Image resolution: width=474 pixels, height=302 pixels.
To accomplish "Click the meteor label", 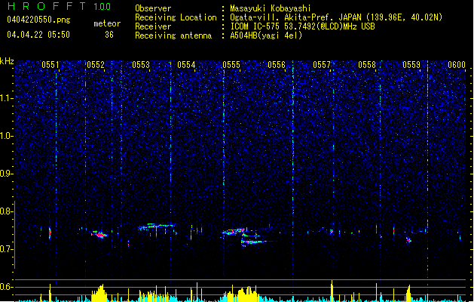I will point(107,23).
